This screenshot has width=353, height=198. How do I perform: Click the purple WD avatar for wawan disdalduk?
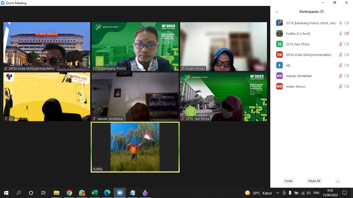[x=279, y=76]
